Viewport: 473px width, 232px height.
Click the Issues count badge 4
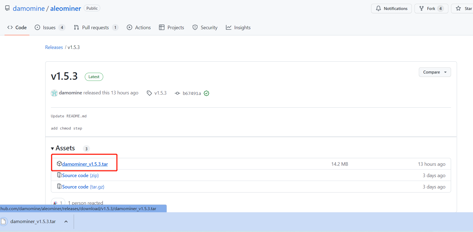62,28
